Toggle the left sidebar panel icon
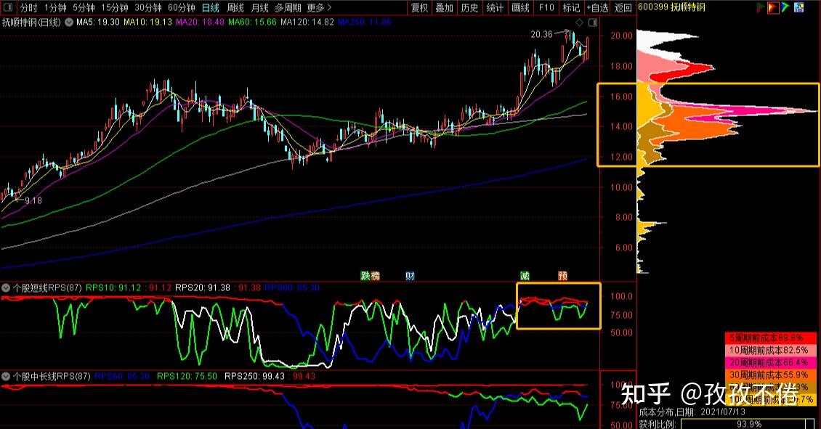821x429 pixels. (x=7, y=7)
